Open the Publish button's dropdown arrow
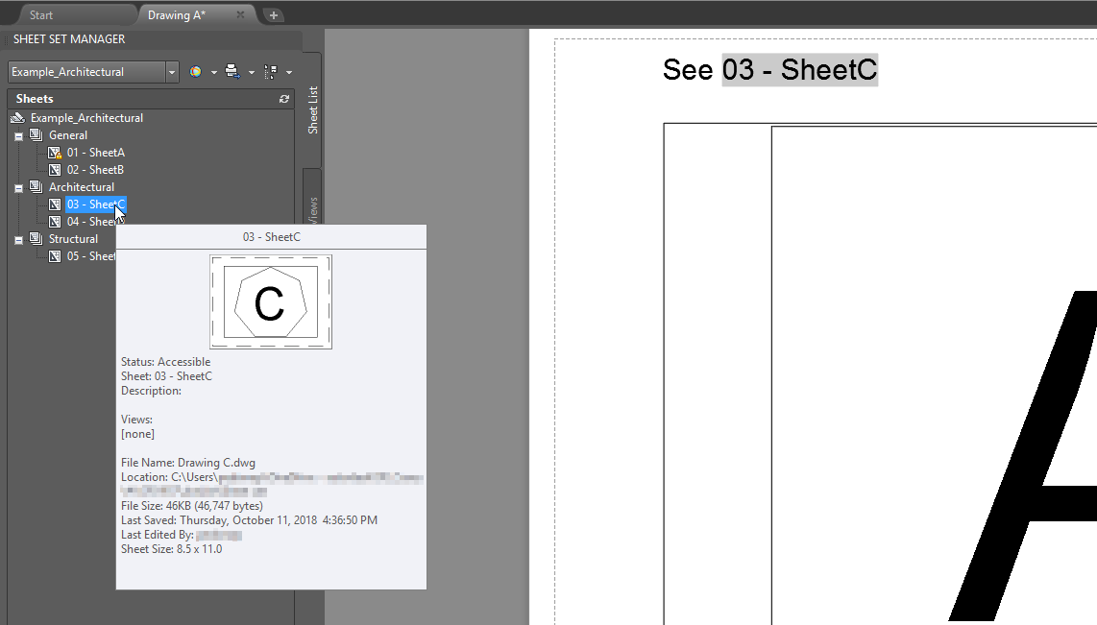 [250, 71]
